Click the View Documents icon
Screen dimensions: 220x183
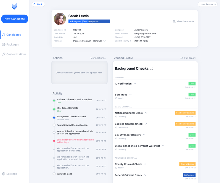coord(174,21)
